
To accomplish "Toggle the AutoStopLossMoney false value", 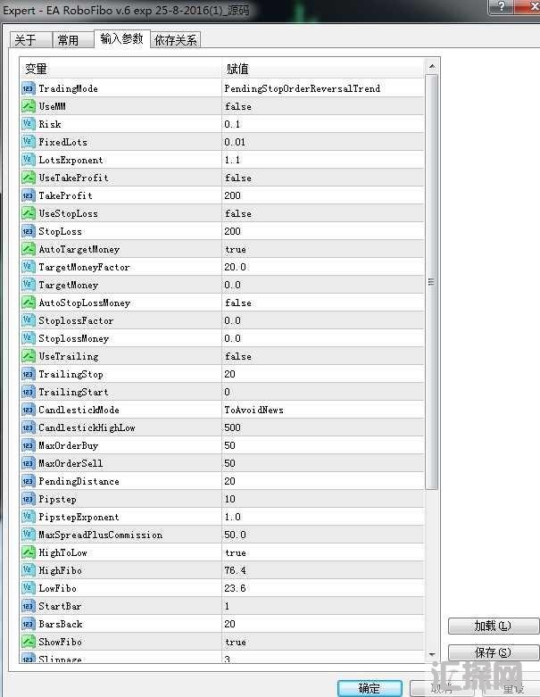I will click(x=238, y=303).
